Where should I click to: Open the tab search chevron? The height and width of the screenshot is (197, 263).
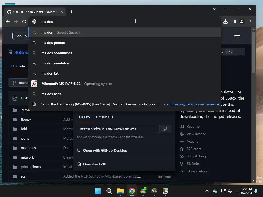pyautogui.click(x=214, y=9)
